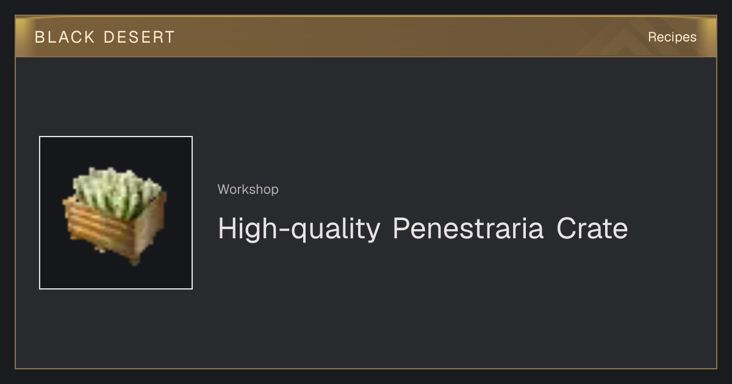
Task: Click the empty dark area right of the title
Action: pos(671,229)
